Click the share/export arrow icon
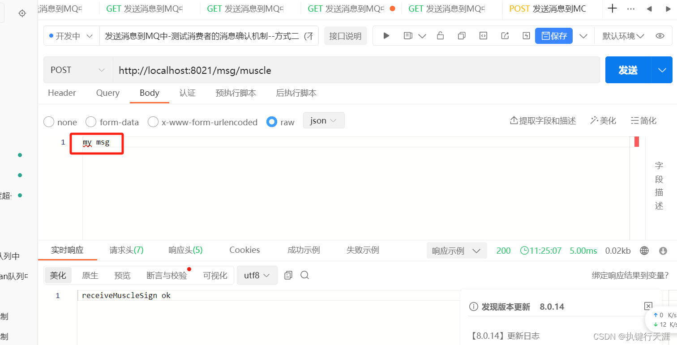 coord(505,36)
